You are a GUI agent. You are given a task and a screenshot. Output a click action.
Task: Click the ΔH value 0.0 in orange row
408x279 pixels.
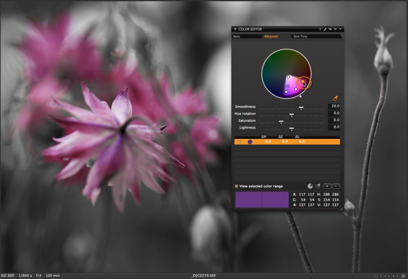268,142
